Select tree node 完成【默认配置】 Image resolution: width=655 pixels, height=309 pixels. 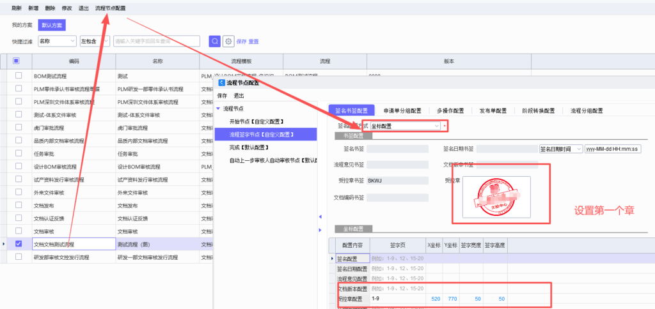tap(249, 147)
